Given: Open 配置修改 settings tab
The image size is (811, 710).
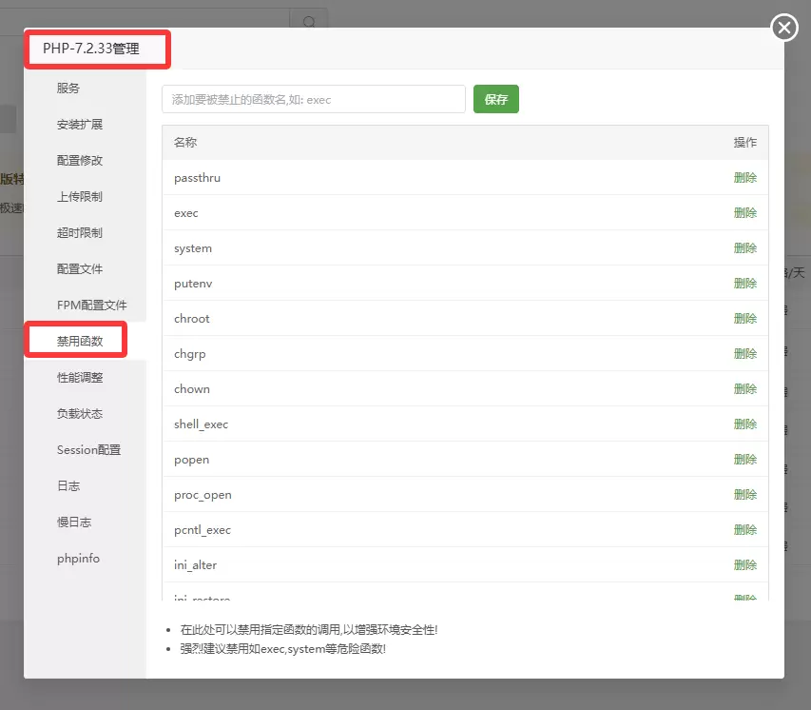Looking at the screenshot, I should pos(80,161).
